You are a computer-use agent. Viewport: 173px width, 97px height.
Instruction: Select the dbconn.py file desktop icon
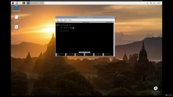pos(16,28)
